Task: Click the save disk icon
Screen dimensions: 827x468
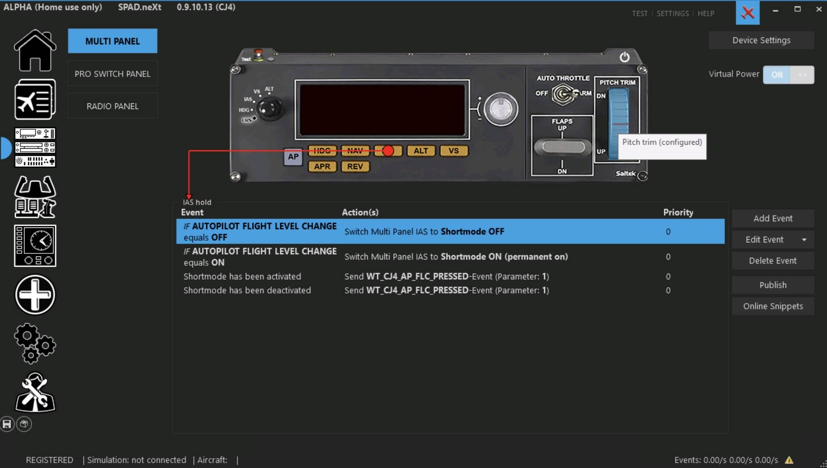Action: [7, 424]
